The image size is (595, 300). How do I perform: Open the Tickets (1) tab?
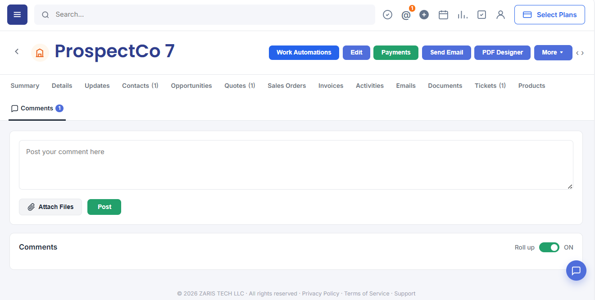pyautogui.click(x=490, y=86)
